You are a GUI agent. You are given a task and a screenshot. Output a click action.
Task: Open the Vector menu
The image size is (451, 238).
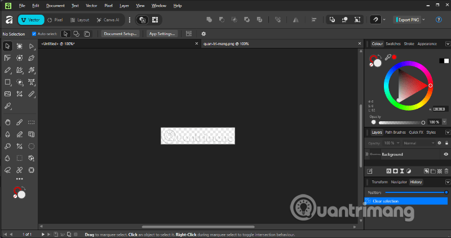click(x=91, y=6)
